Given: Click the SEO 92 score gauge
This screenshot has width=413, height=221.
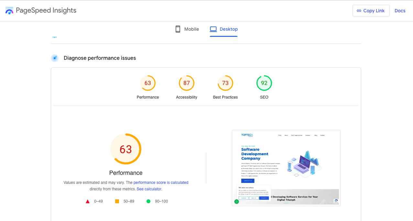Looking at the screenshot, I should (264, 83).
